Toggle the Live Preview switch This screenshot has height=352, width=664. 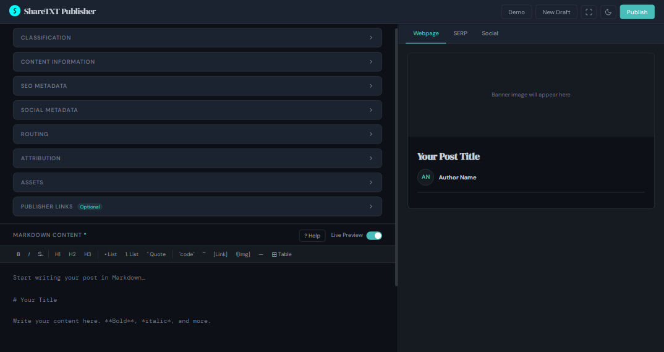click(x=374, y=236)
